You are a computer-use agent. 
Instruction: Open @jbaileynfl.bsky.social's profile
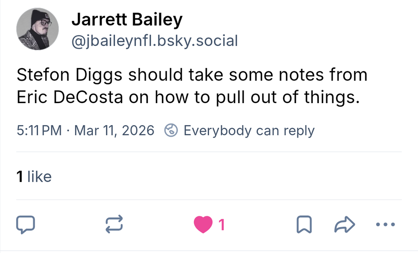click(155, 40)
